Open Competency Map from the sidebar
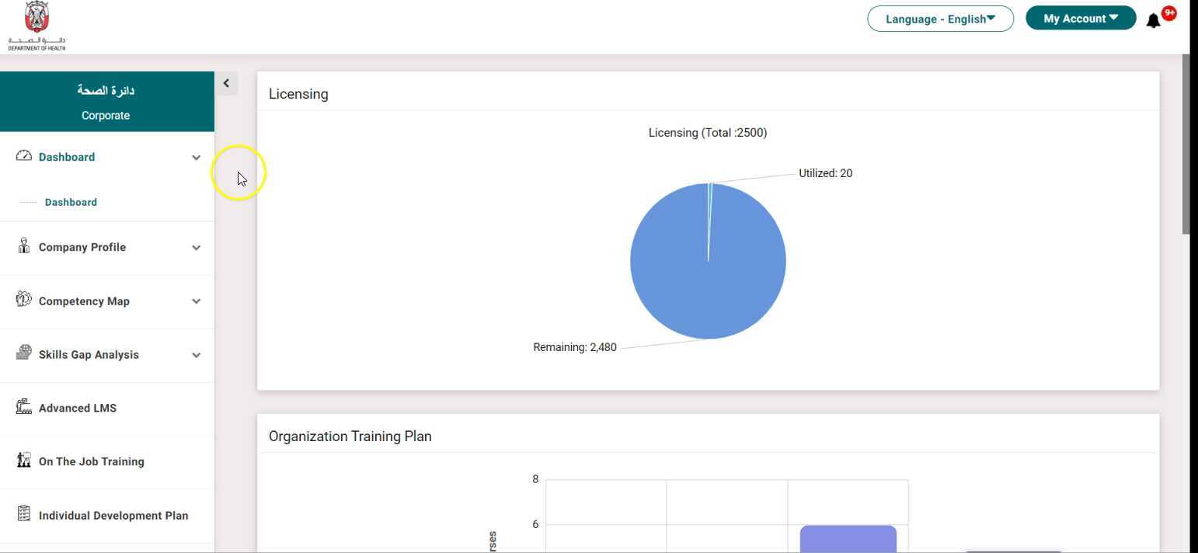The width and height of the screenshot is (1198, 553). 84,301
